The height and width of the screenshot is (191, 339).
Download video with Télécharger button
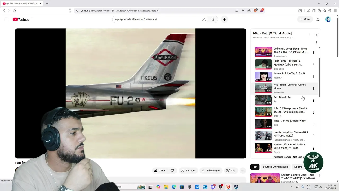[x=211, y=171]
